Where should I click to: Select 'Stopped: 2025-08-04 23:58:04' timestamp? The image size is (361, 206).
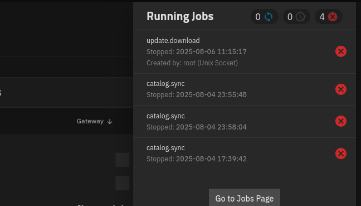[x=197, y=127]
